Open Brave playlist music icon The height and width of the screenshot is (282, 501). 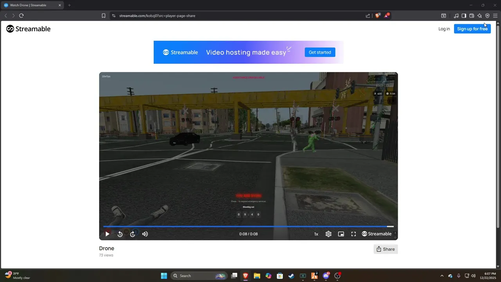click(456, 16)
